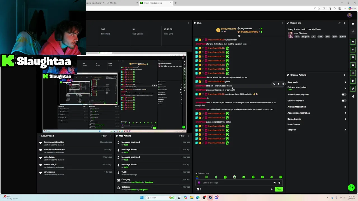This screenshot has width=358, height=201.
Task: Click the chat settings gear icon
Action: point(272,189)
